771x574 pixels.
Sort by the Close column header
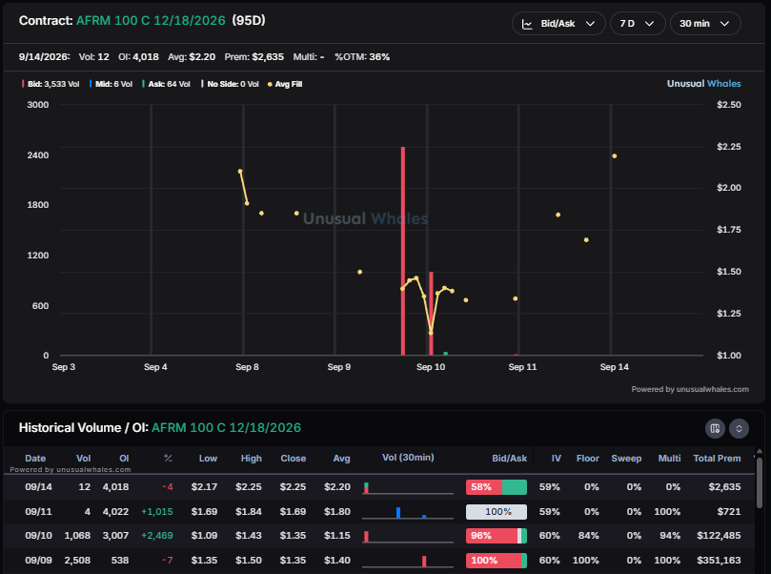pyautogui.click(x=294, y=458)
